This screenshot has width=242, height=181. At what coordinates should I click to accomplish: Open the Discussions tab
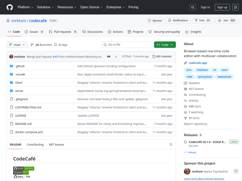92,32
